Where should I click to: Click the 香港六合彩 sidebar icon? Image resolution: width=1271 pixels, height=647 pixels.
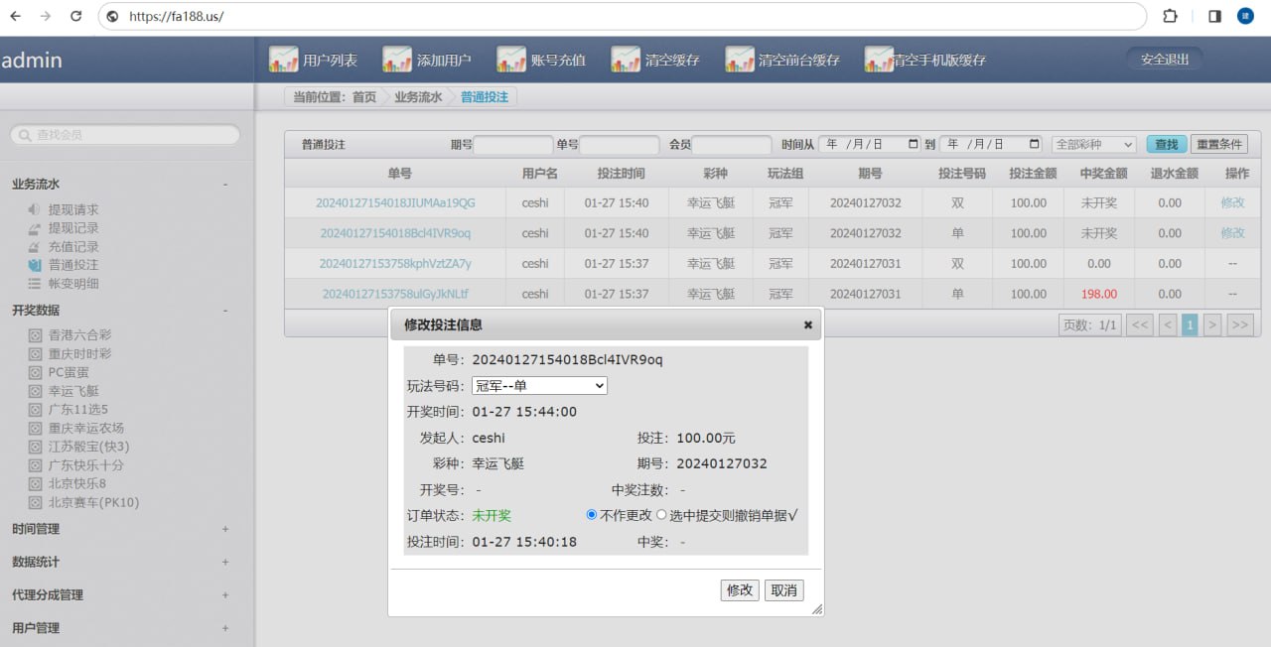[35, 335]
